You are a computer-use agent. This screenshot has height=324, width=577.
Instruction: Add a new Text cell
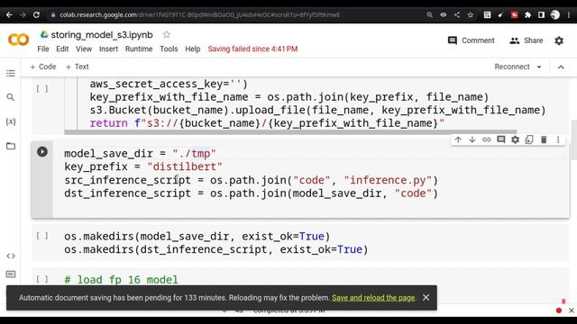(x=78, y=67)
